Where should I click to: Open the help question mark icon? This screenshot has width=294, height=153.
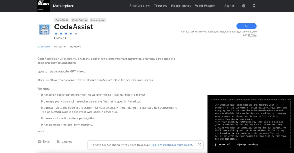point(243,6)
